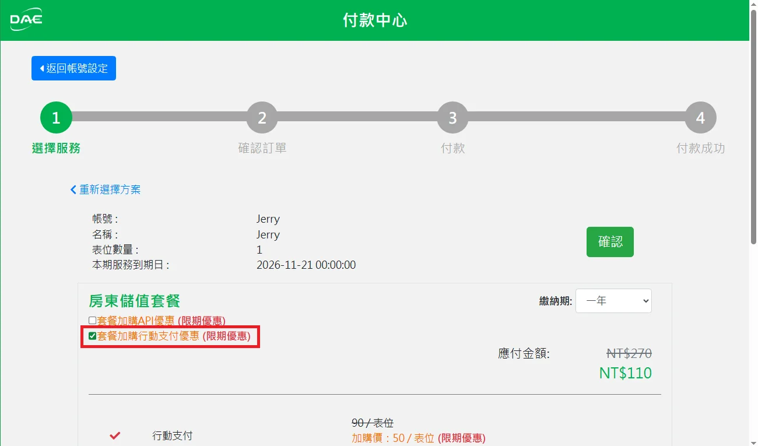Click the 套餐加購行動支付優惠 link text

(x=148, y=336)
